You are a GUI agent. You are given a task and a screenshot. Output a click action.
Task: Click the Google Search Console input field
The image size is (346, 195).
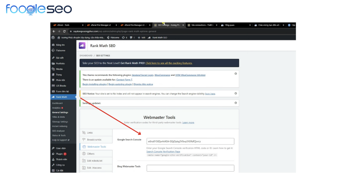[x=190, y=141]
